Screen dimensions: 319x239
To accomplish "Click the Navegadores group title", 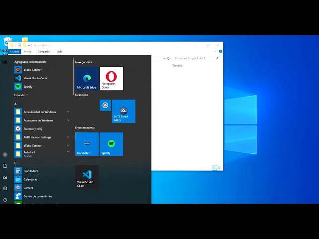I will 83,62.
